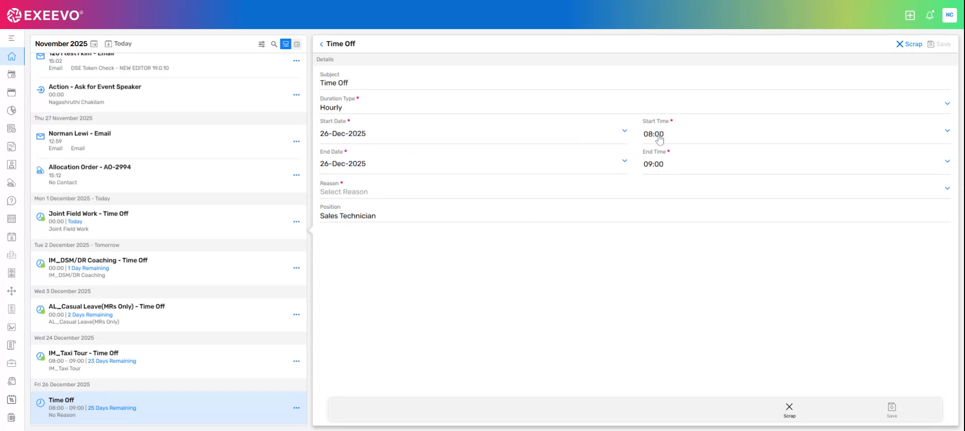The width and height of the screenshot is (965, 431).
Task: Open the calendar swap sidebar icon
Action: [12, 399]
